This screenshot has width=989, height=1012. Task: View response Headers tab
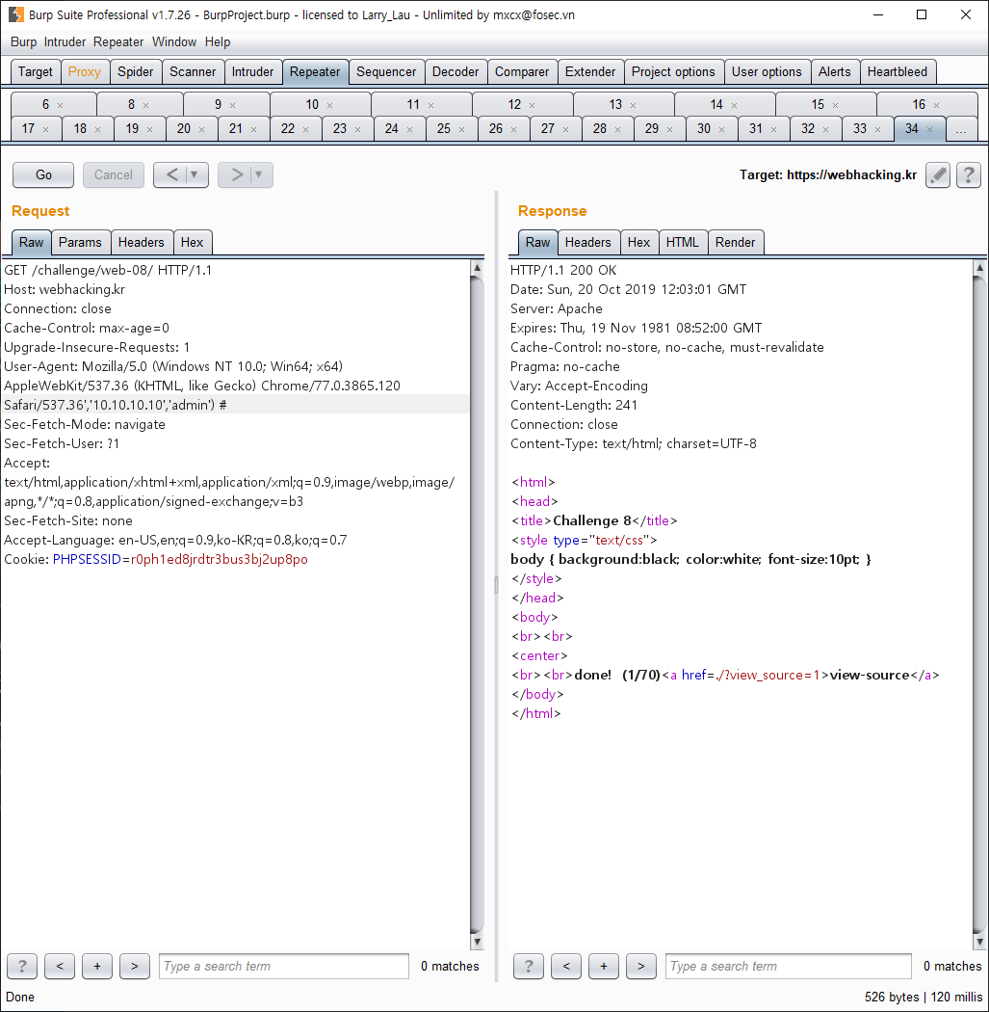588,243
